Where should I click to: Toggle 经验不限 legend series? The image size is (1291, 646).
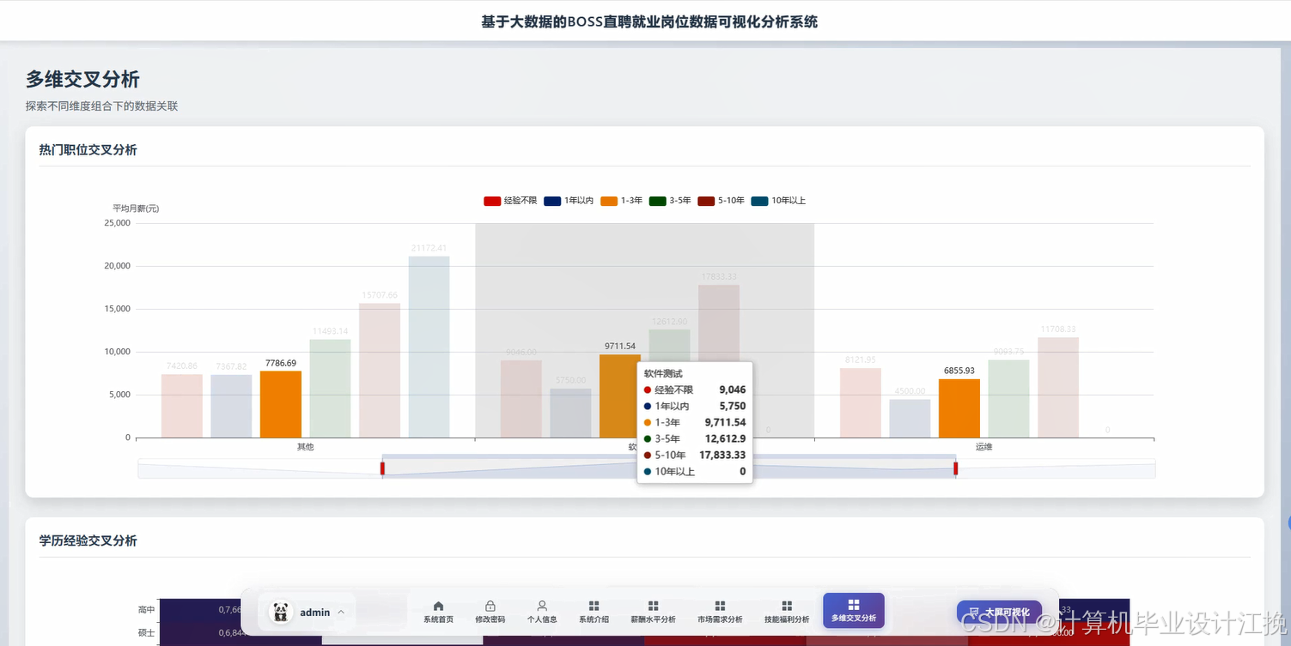pyautogui.click(x=510, y=201)
